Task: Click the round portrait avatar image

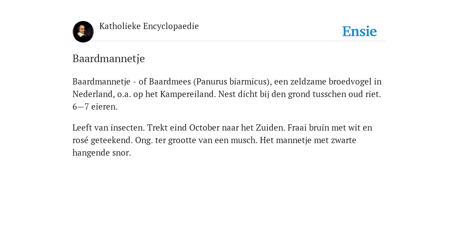Action: pos(83,32)
